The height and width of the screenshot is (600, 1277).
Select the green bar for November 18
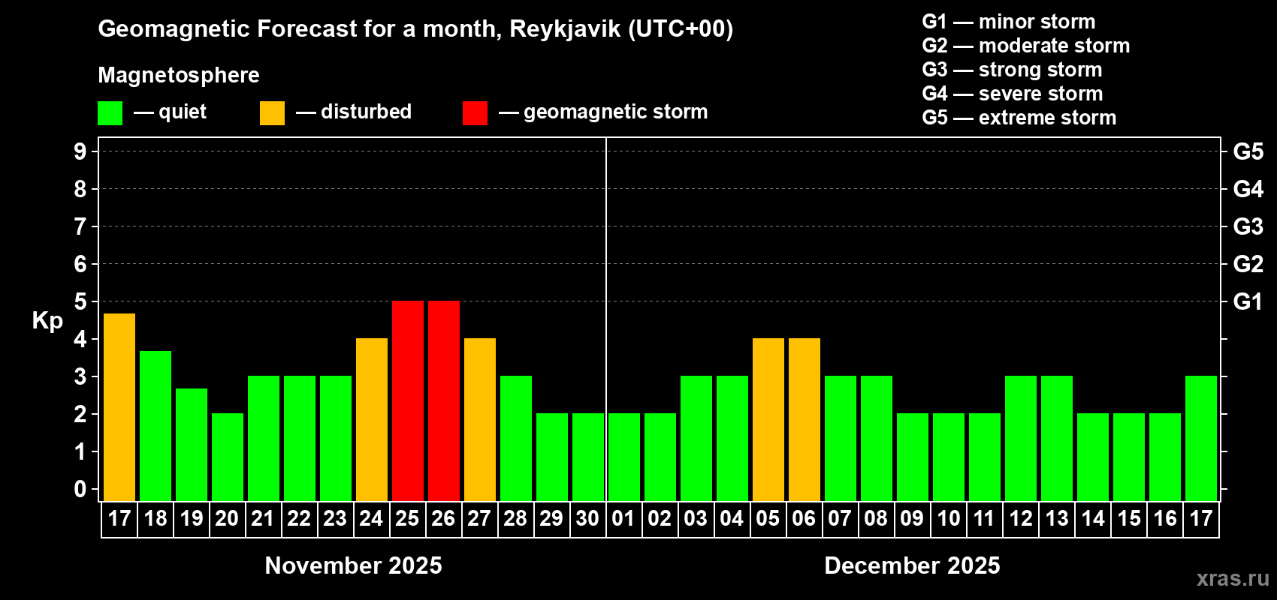click(155, 426)
